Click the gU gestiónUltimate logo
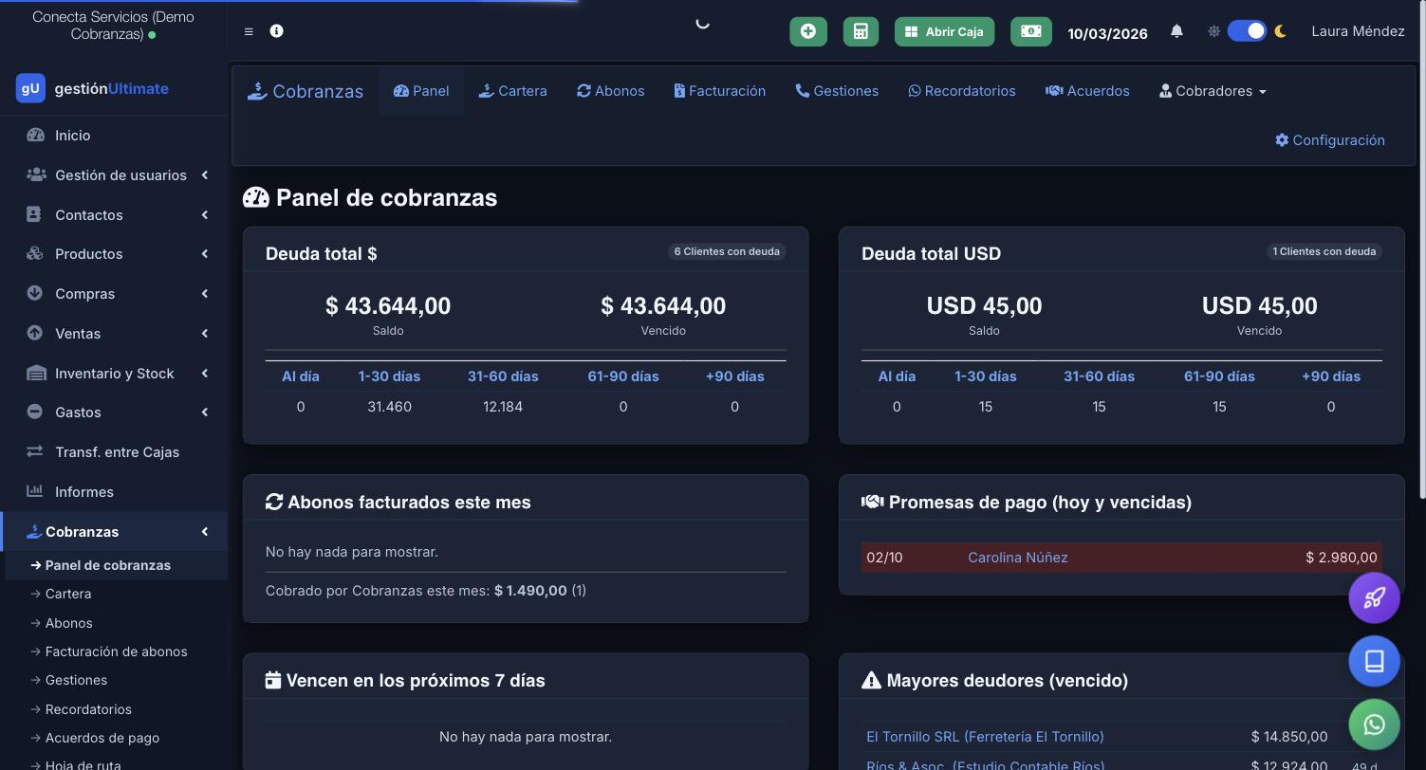This screenshot has width=1426, height=770. pos(92,88)
